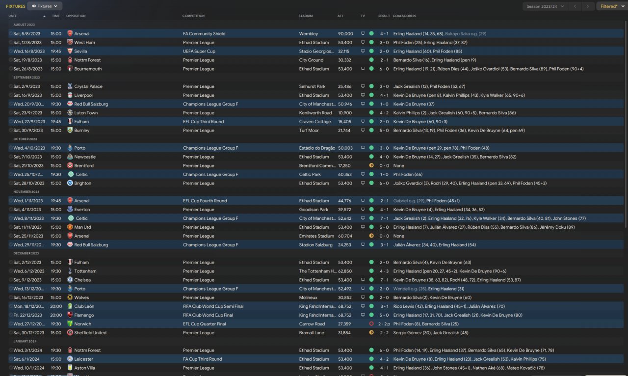Sort by the Competition column header

pos(193,16)
